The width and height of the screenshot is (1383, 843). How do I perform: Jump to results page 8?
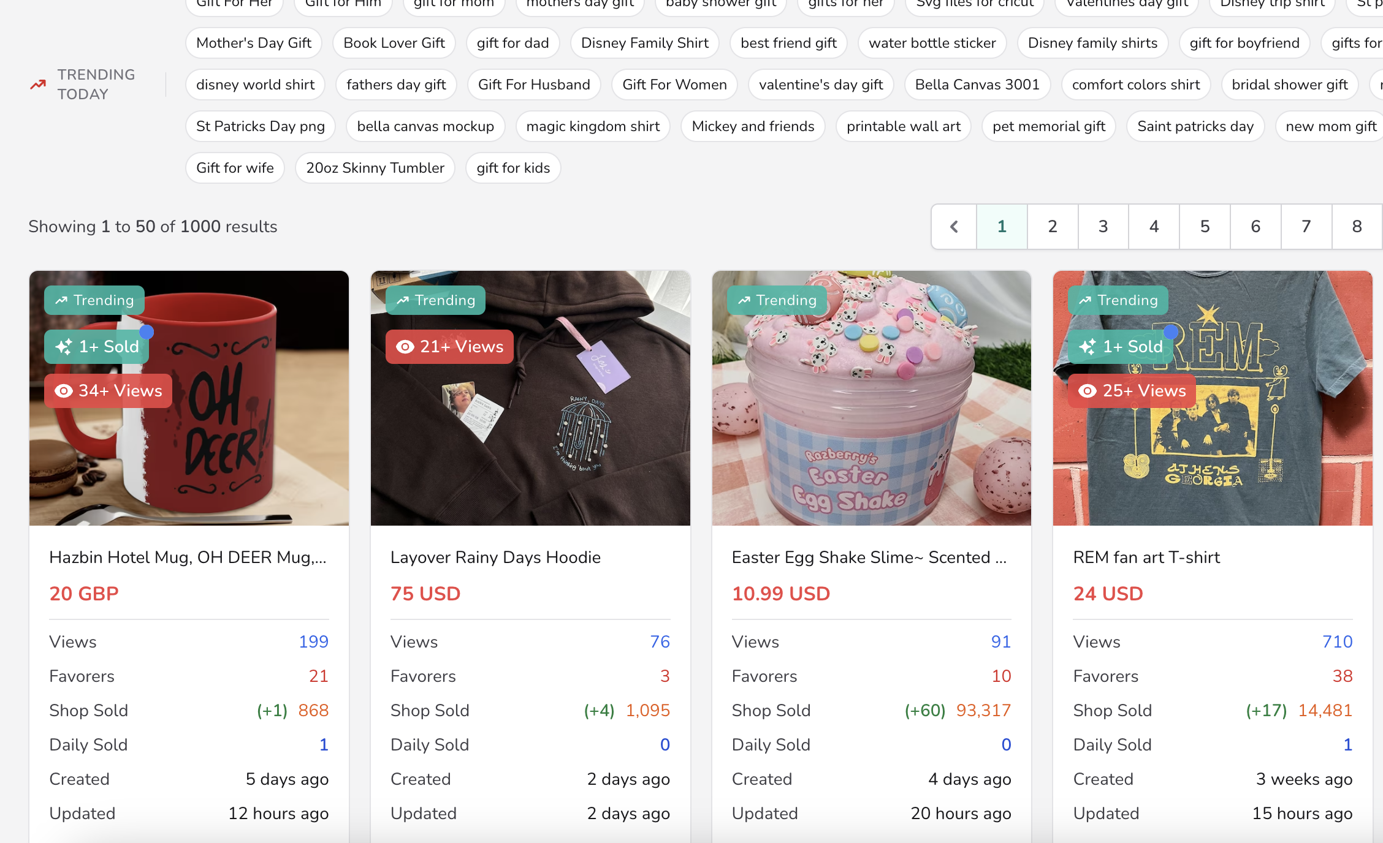coord(1357,227)
